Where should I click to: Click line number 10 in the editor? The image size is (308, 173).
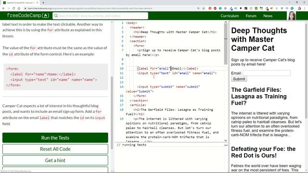(x=122, y=68)
